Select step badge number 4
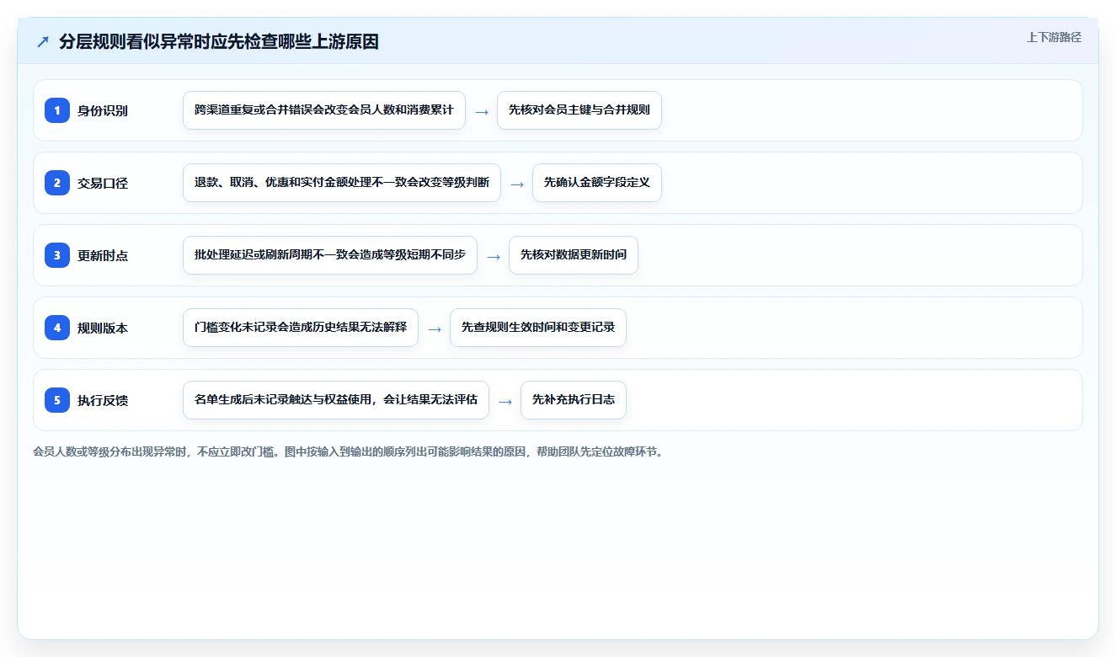The image size is (1116, 657). tap(57, 328)
